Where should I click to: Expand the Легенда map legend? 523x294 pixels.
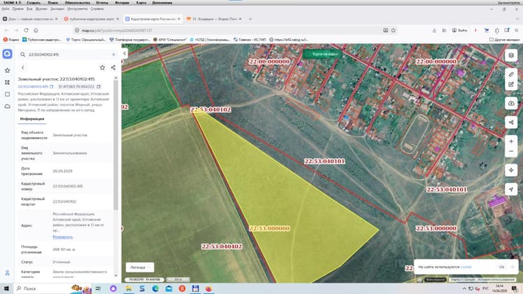[139, 268]
